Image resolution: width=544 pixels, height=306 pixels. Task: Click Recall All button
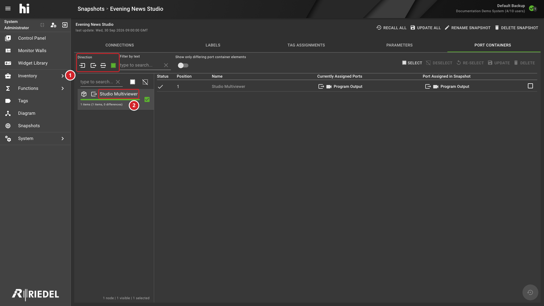point(391,28)
